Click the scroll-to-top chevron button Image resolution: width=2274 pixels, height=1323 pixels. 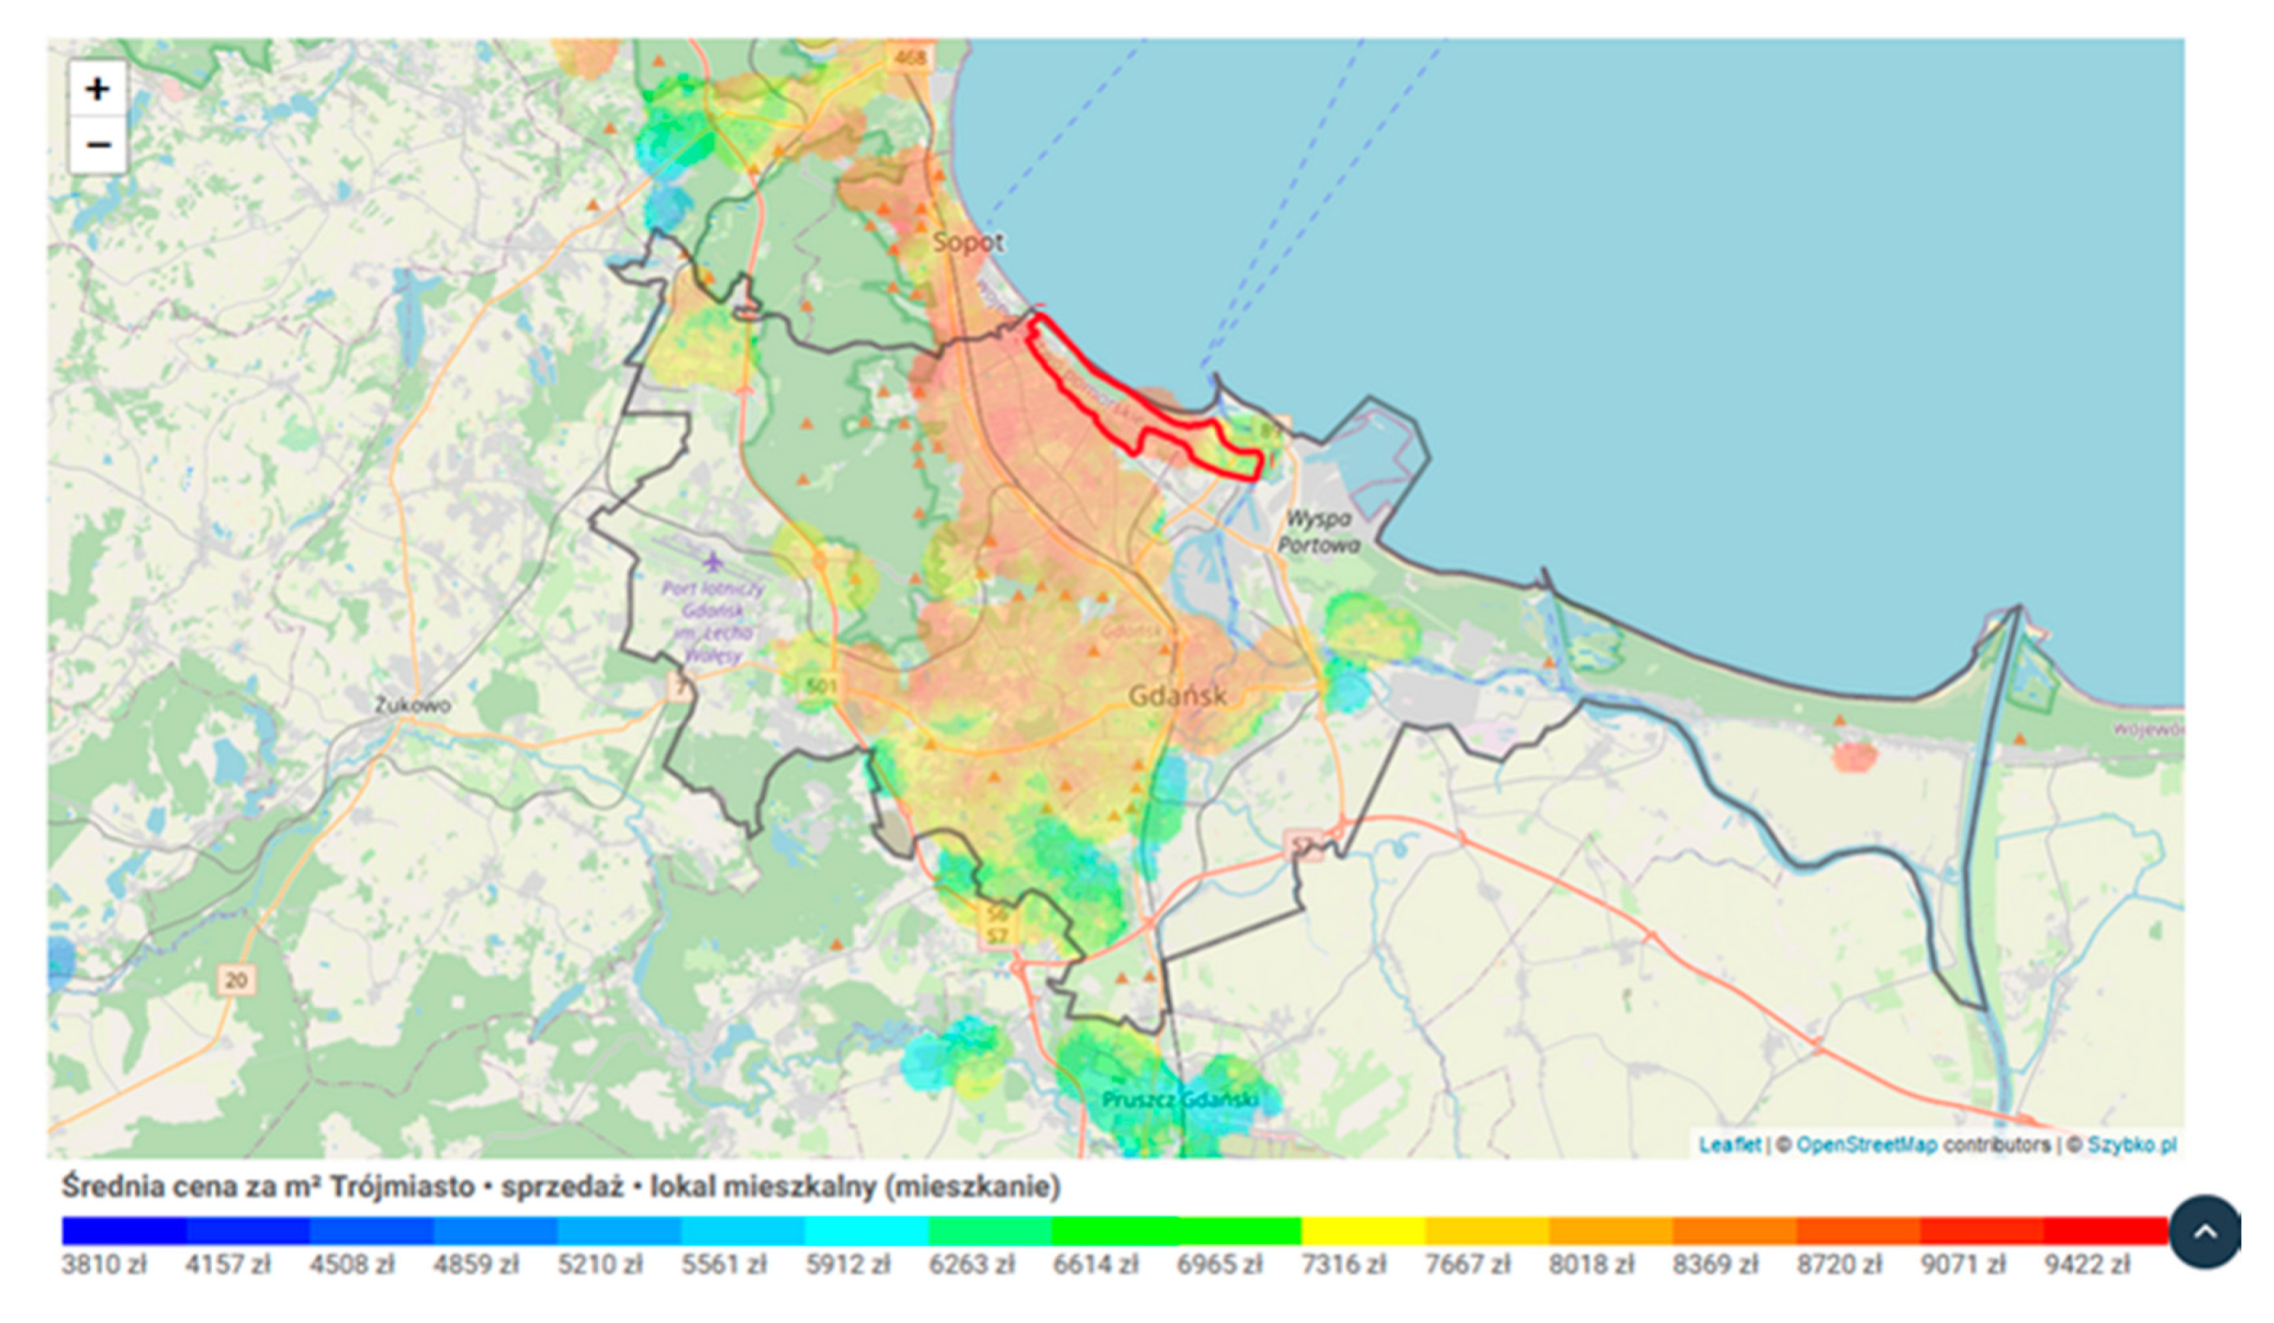click(x=2204, y=1232)
